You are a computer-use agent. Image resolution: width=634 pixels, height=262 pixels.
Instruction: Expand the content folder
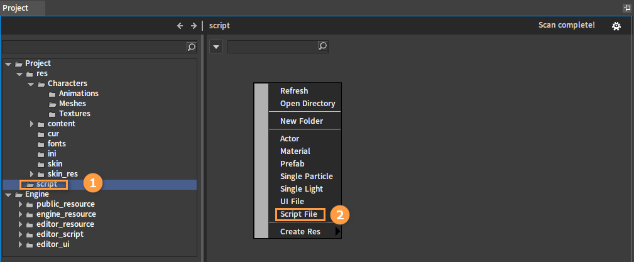[x=31, y=124]
